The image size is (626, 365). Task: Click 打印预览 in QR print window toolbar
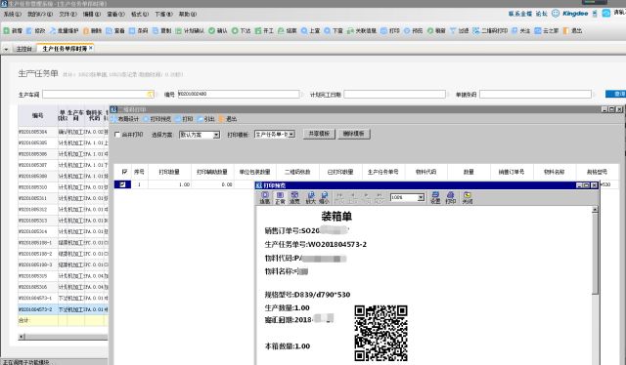[x=156, y=119]
